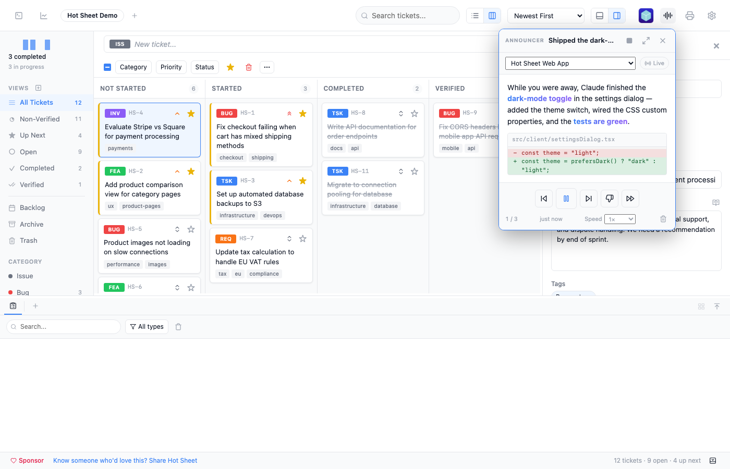Screen dimensions: 730x469
Task: Open the Priority batch dropdown
Action: pyautogui.click(x=171, y=67)
